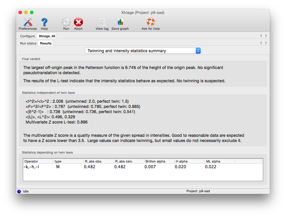Open the Twinning and intensity statistics dropdown

point(143,51)
